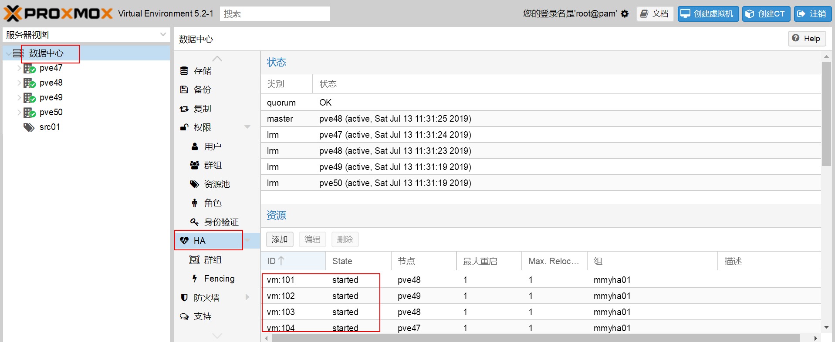Collapse the datacenter tree node

pyautogui.click(x=9, y=53)
